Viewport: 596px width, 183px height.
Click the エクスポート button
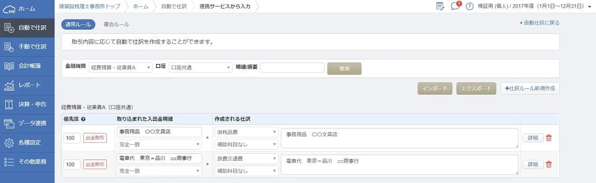tap(477, 88)
